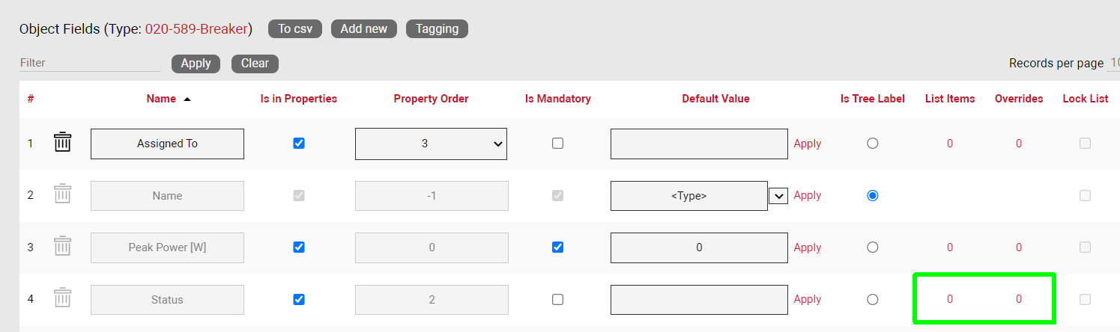Click trash icon for Status row

click(63, 299)
